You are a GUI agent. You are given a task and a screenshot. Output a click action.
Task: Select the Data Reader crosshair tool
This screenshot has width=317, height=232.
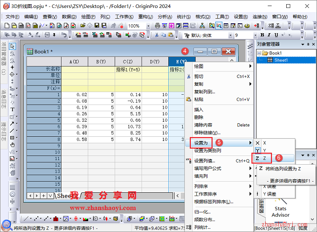(12, 74)
